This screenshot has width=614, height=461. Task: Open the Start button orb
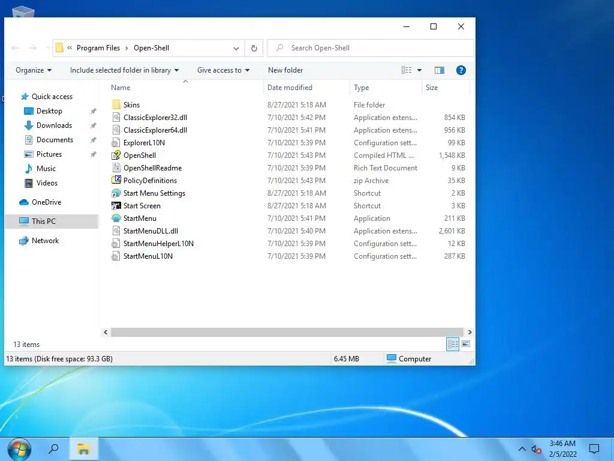19,449
